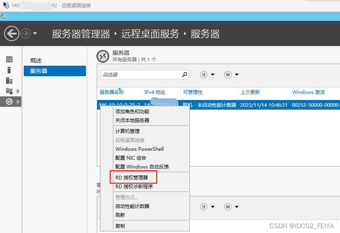Click the 2023/11/14 10:46:31 update cell
340x233 pixels.
[264, 105]
